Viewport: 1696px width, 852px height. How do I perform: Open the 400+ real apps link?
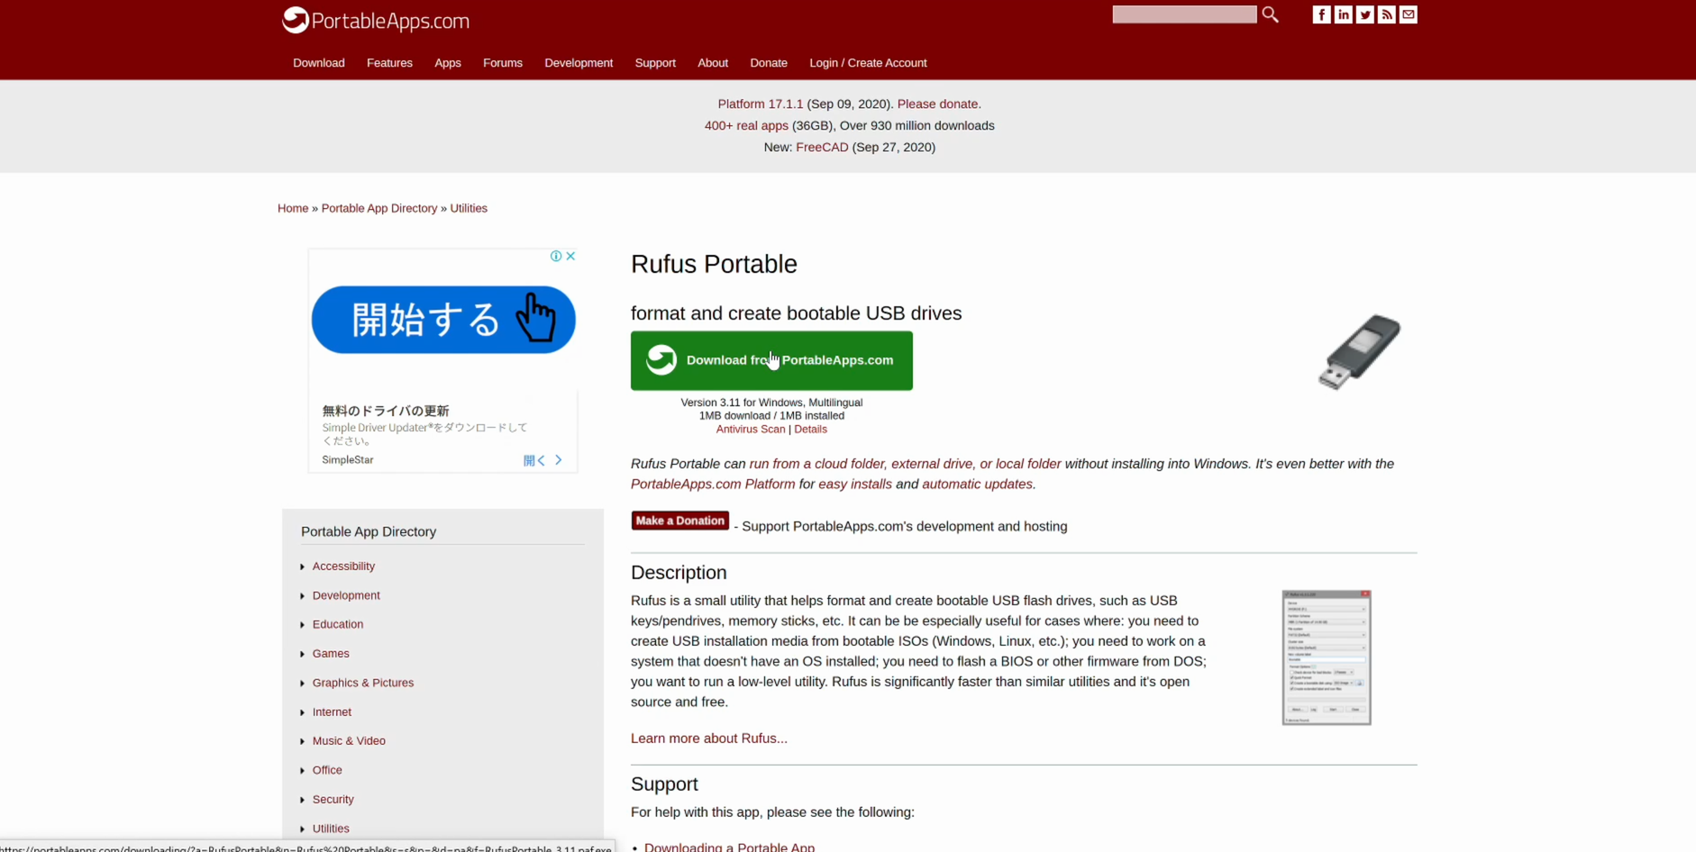(746, 126)
